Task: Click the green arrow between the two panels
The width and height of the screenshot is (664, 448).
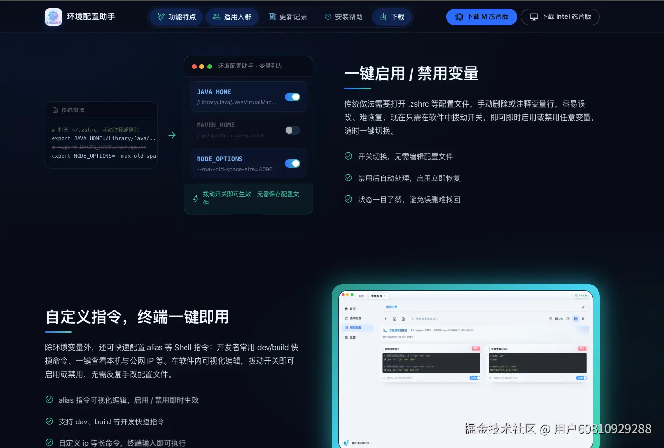Action: point(172,135)
